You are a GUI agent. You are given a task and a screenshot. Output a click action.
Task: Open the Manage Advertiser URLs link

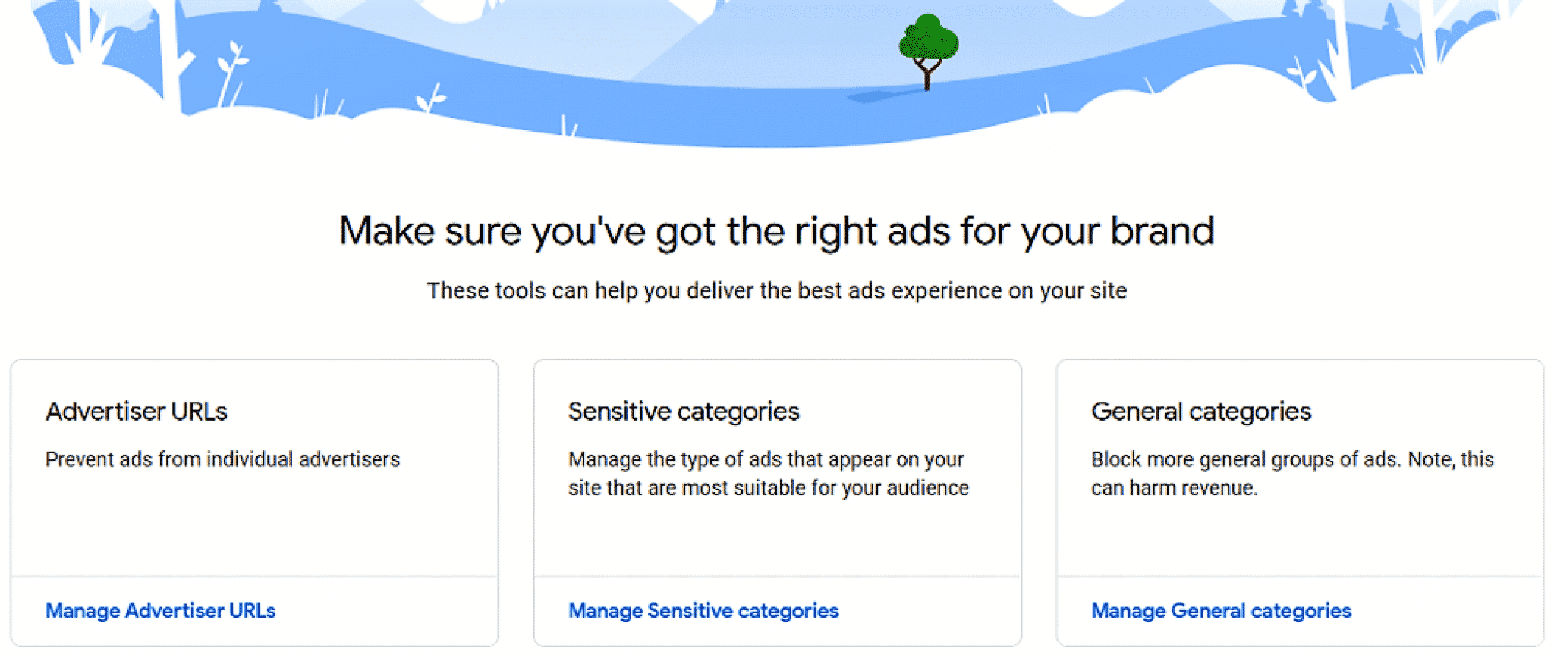click(160, 611)
